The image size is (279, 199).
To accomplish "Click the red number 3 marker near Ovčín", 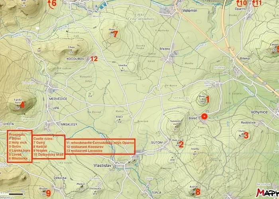I will [246, 135].
